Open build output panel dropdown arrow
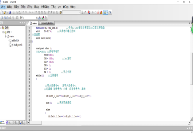This screenshot has height=133, width=193. (x=188, y=128)
